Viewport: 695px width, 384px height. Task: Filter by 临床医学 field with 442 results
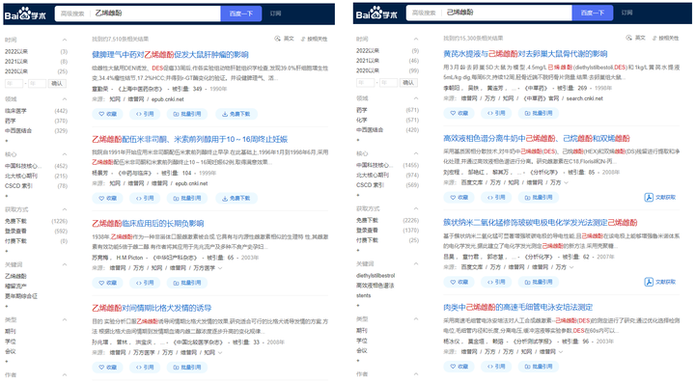15,111
